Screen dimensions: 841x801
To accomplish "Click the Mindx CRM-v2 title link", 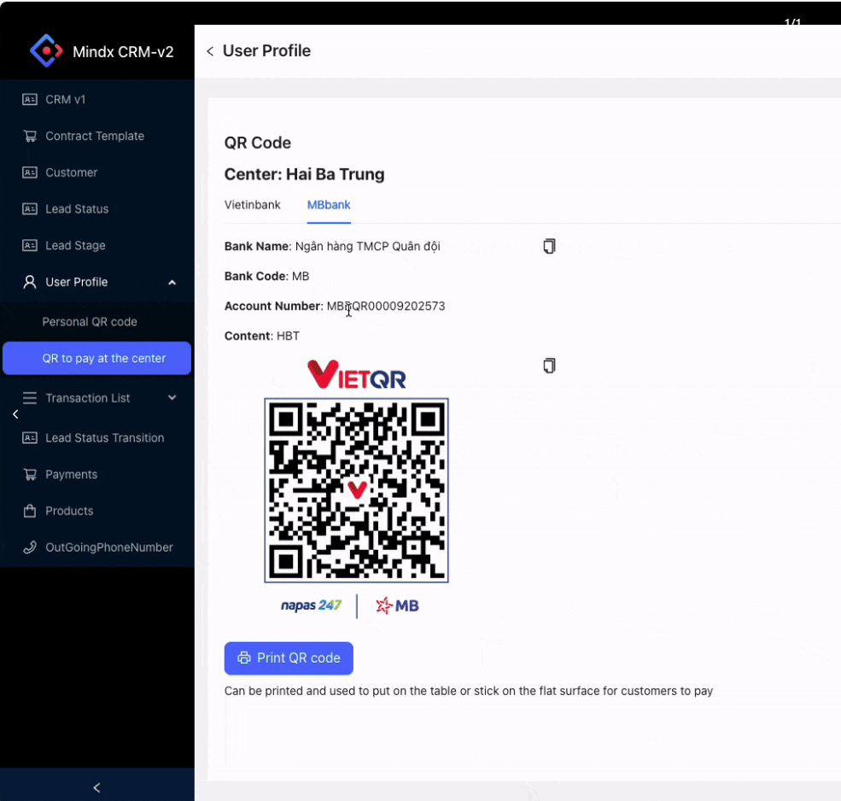I will click(x=123, y=52).
